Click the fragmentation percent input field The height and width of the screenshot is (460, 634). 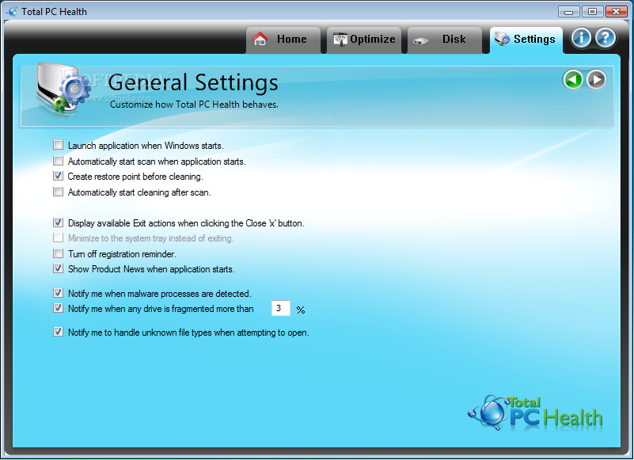(281, 308)
